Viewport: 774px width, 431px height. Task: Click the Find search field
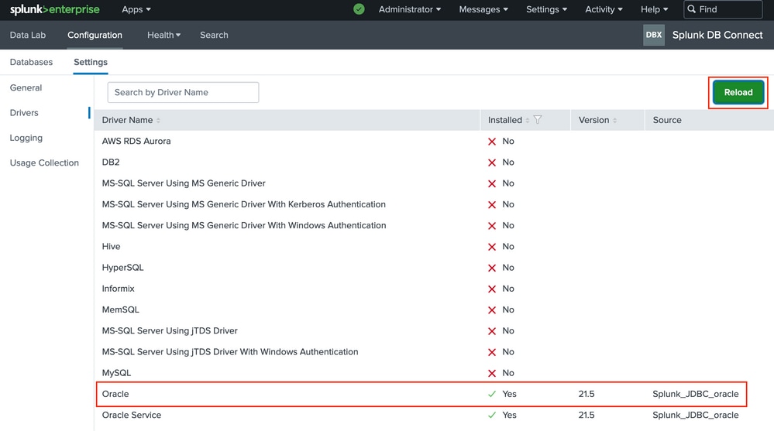(723, 9)
